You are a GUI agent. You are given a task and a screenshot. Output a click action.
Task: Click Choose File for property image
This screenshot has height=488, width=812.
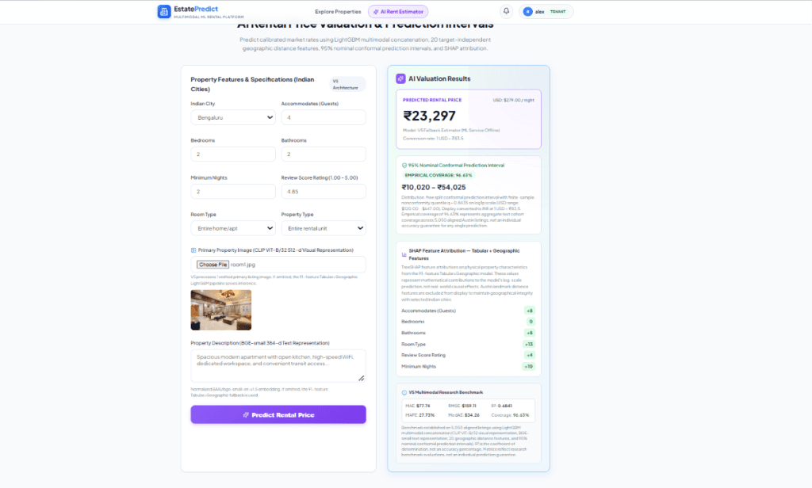pyautogui.click(x=213, y=265)
